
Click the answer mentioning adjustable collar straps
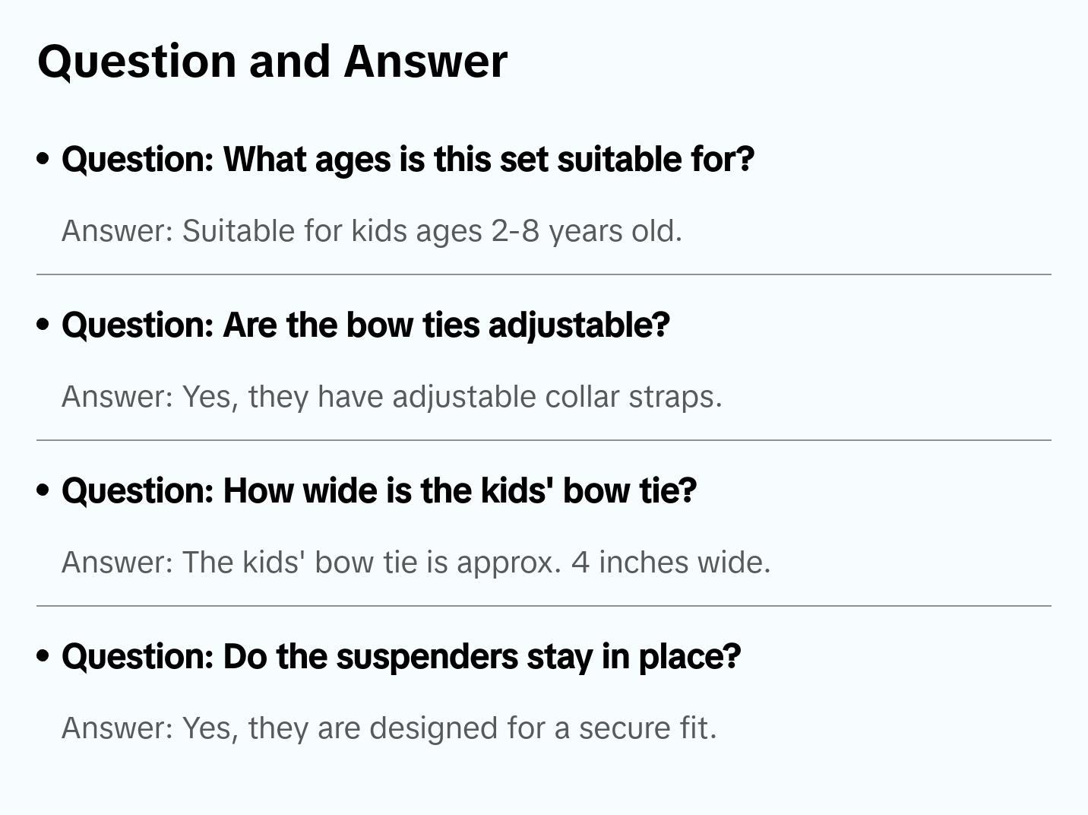click(x=391, y=397)
